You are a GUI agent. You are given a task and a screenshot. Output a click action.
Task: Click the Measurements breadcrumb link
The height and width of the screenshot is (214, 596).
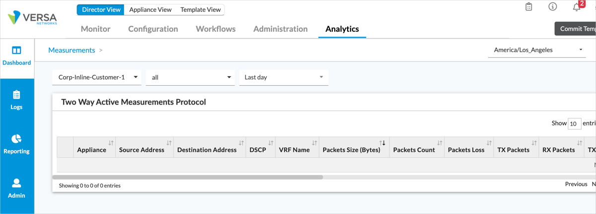(72, 50)
